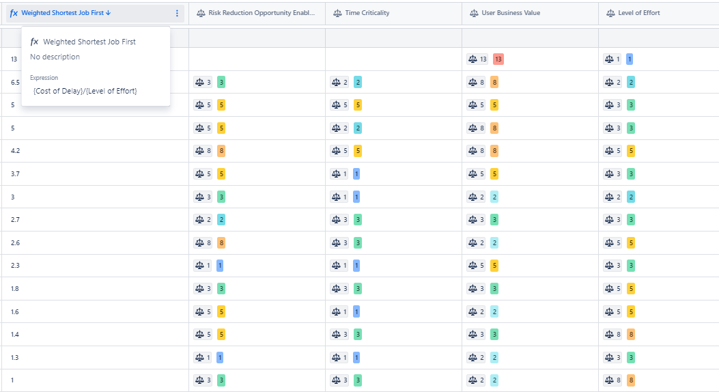Select the Weighted Shortest Job First header label
719x392 pixels.
point(62,13)
